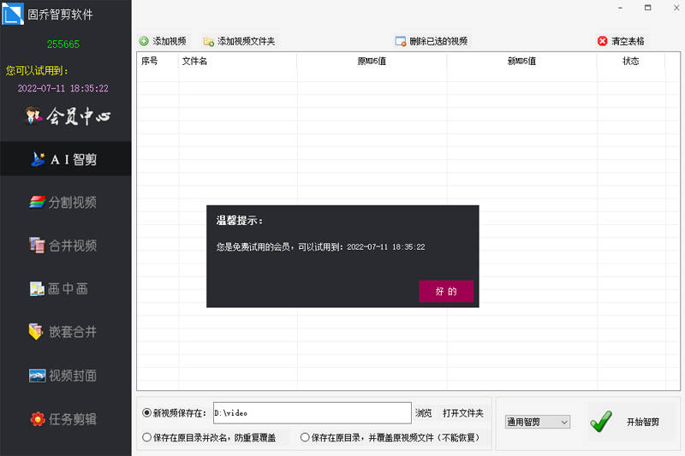Viewport: 685px width, 456px height.
Task: Click the Add Video Folder icon
Action: (208, 41)
